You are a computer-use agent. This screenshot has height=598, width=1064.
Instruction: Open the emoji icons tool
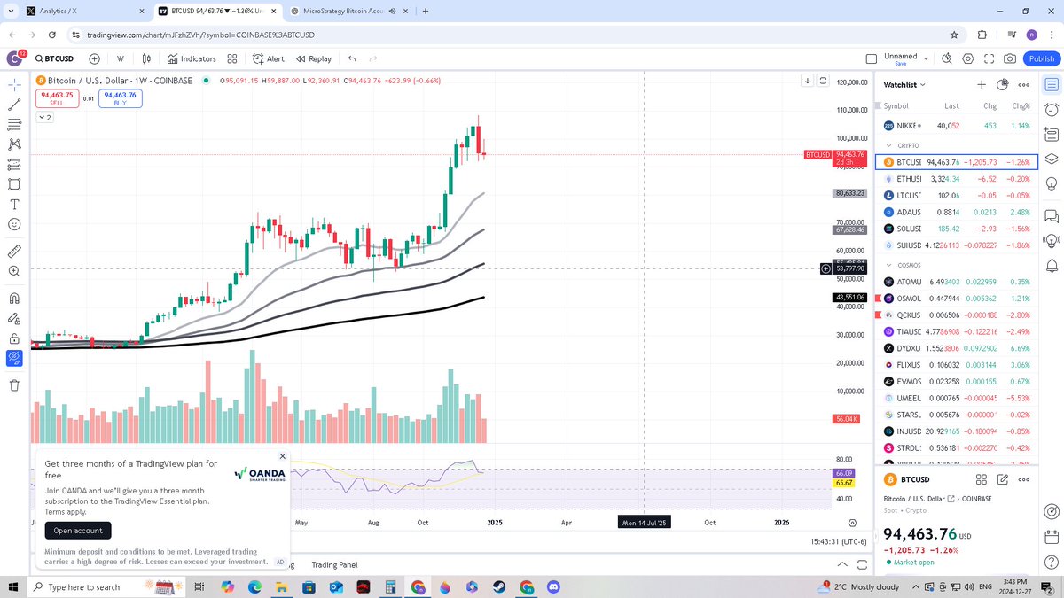pos(14,224)
